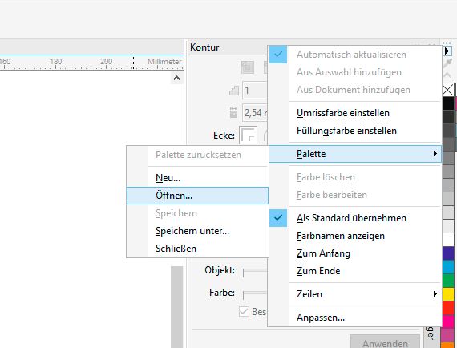Choose Neu... to create a palette

tap(197, 178)
